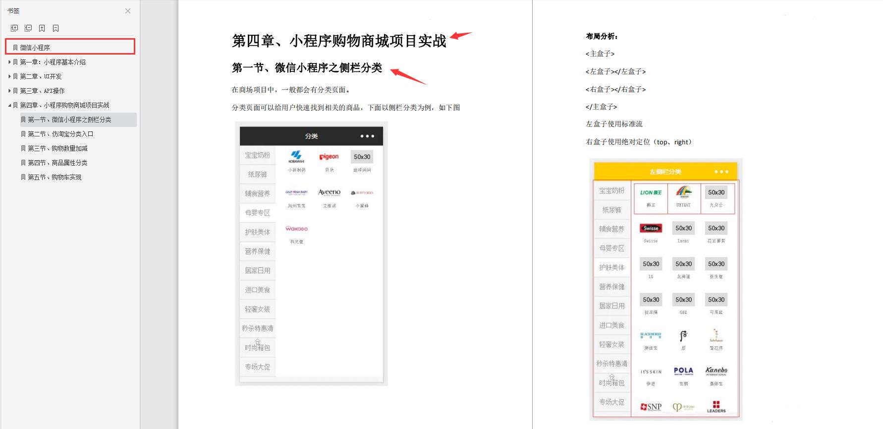
Task: Expand the 第三章、API操作 bookmark arrow
Action: 9,91
